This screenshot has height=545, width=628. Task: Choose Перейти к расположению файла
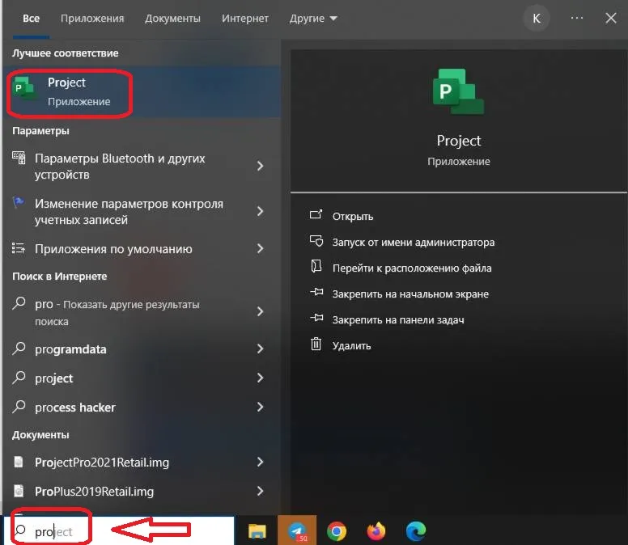pos(412,268)
